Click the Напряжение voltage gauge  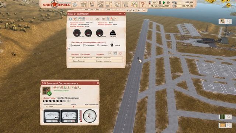pos(52,116)
